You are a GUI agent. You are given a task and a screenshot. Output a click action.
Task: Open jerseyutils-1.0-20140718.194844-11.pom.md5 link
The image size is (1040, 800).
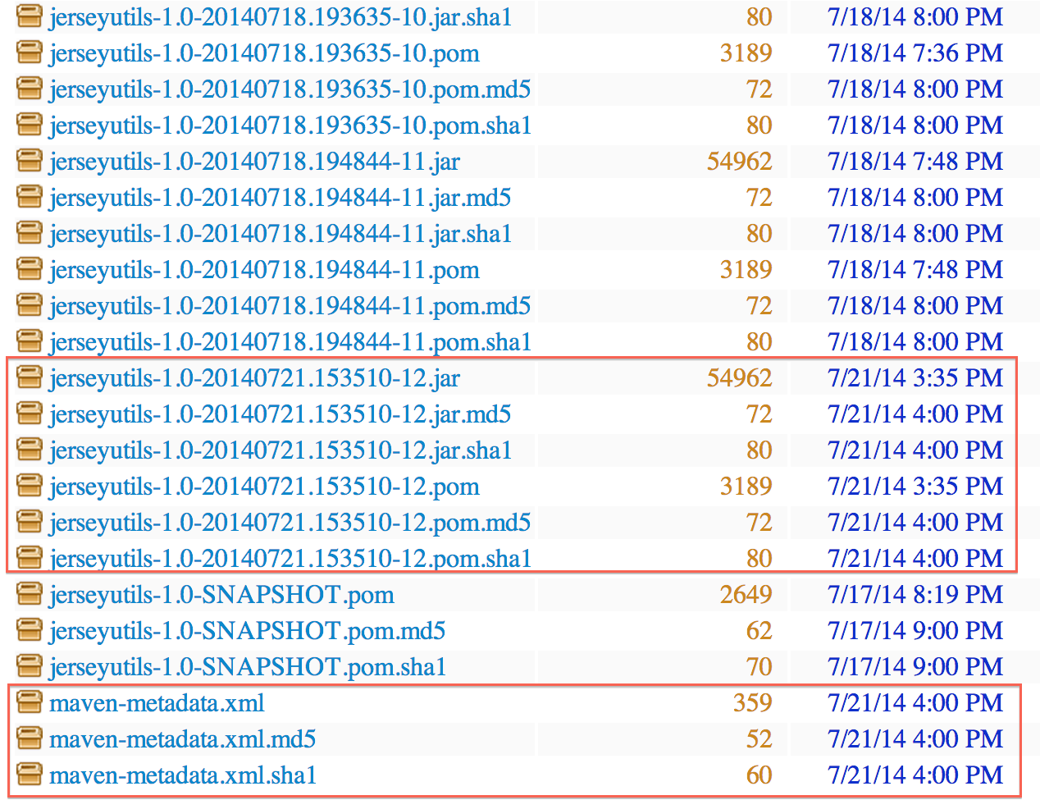tap(290, 307)
